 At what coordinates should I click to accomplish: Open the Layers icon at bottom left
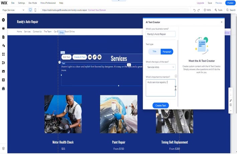point(3,148)
